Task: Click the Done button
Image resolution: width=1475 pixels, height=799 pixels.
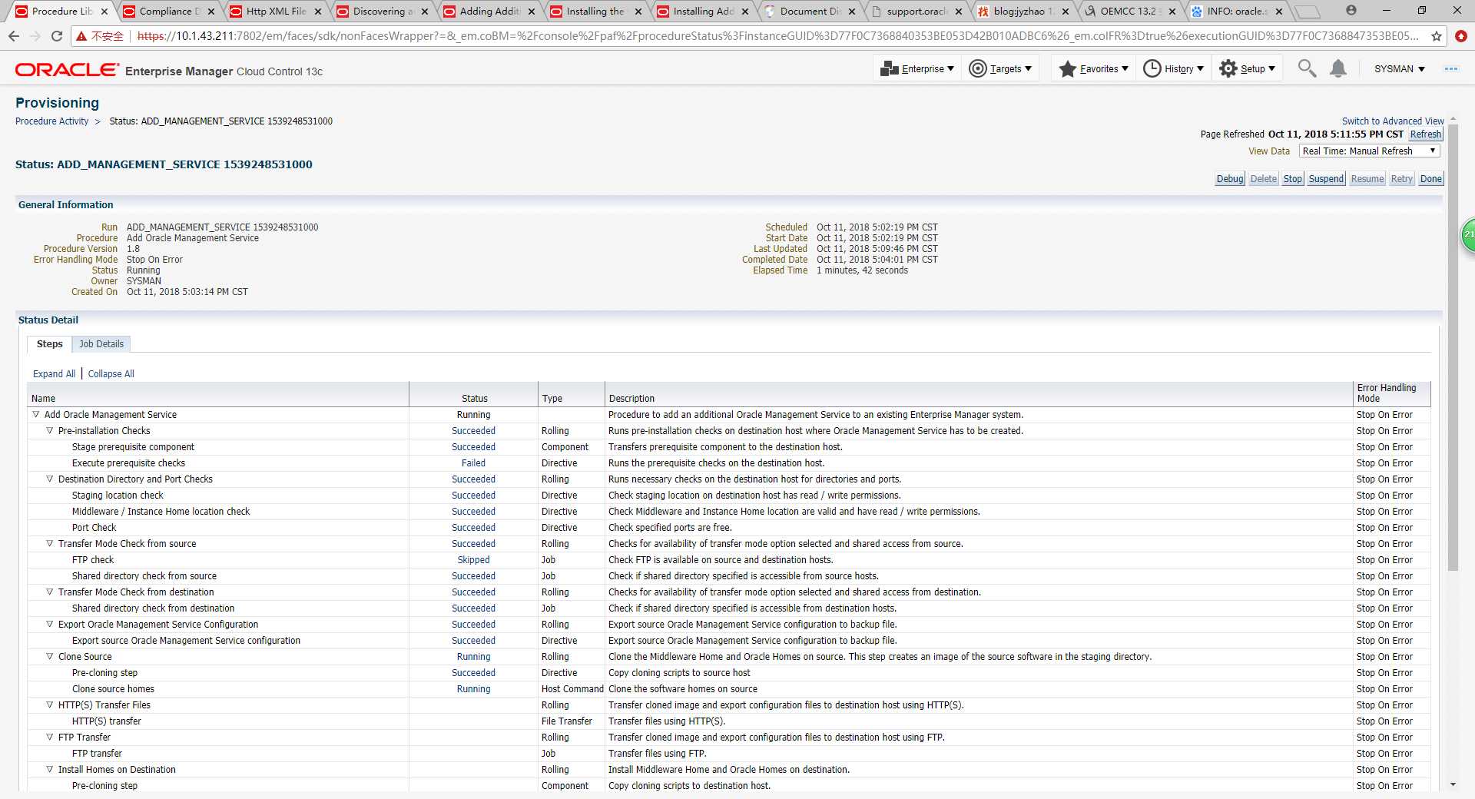Action: 1430,179
